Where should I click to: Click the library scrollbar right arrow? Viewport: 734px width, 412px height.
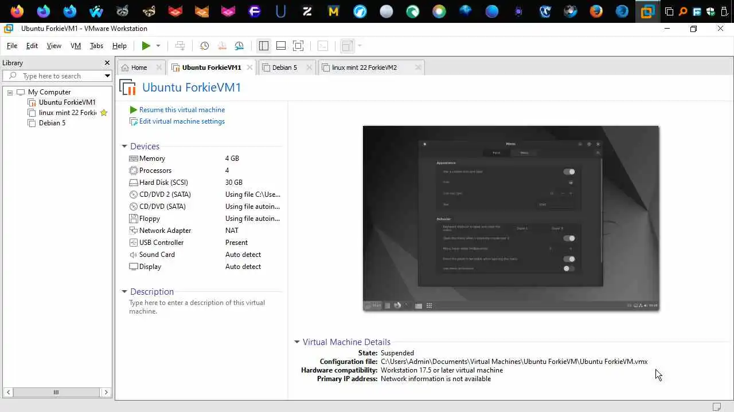tap(106, 392)
